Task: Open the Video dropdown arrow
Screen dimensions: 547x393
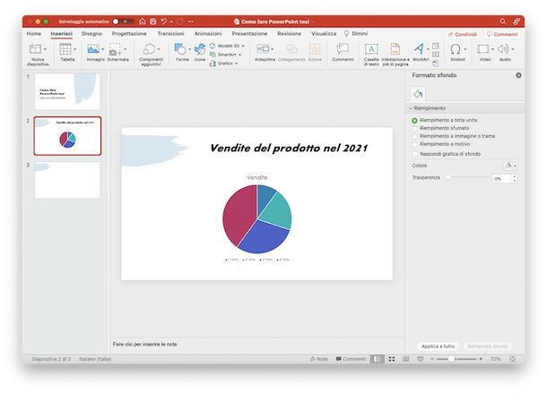Action: pos(492,49)
